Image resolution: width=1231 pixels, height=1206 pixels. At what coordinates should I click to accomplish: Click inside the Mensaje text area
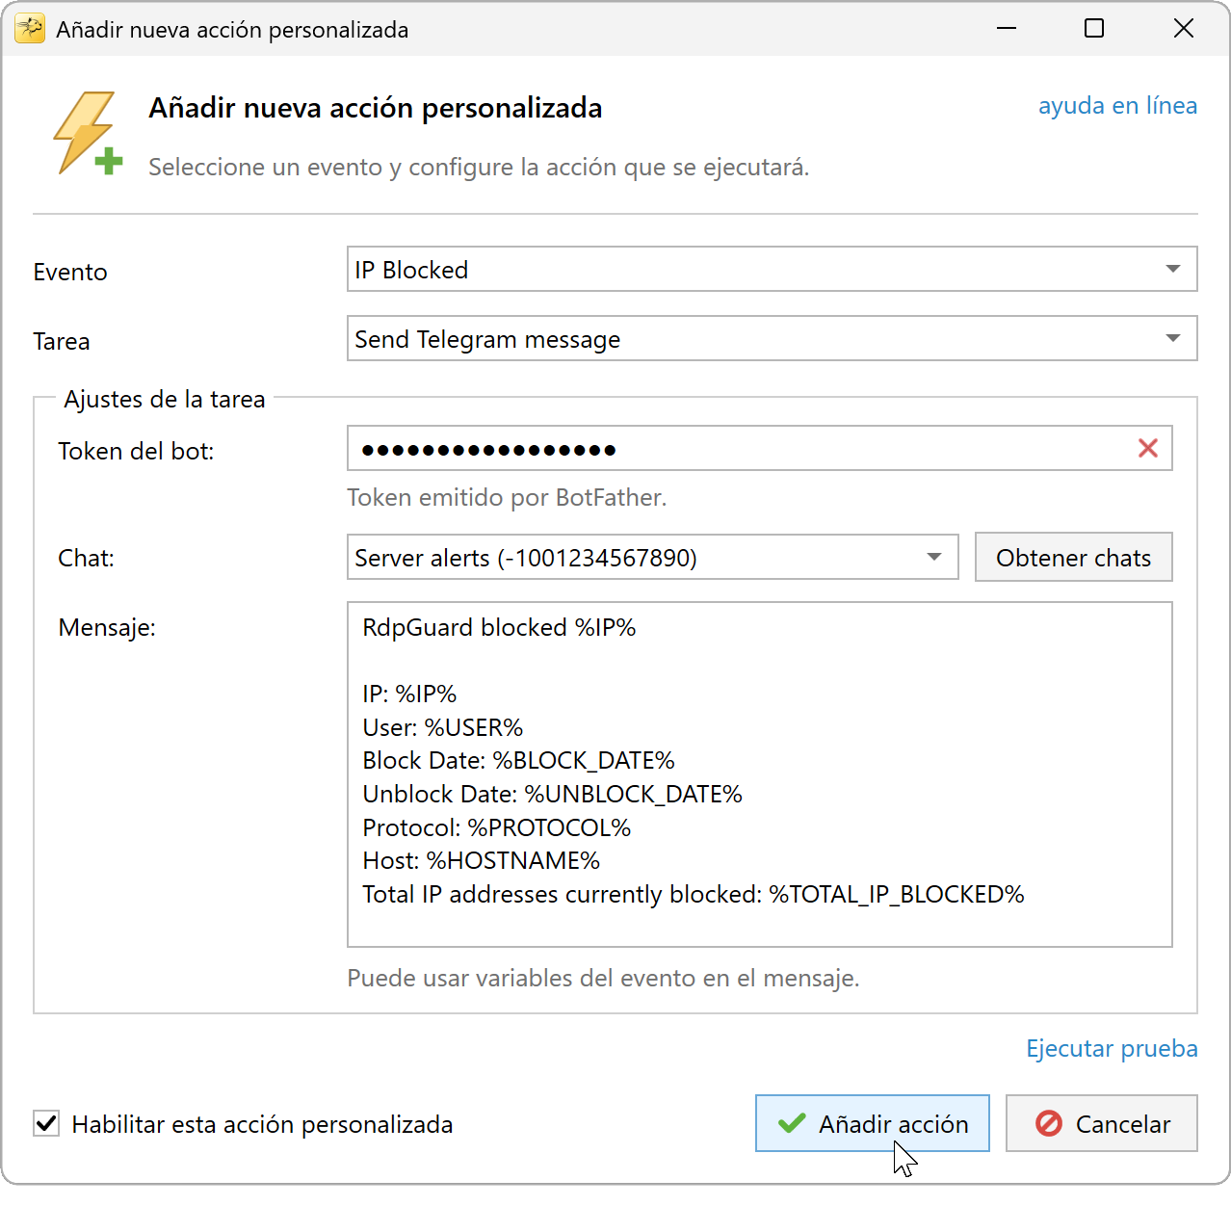[x=759, y=774]
